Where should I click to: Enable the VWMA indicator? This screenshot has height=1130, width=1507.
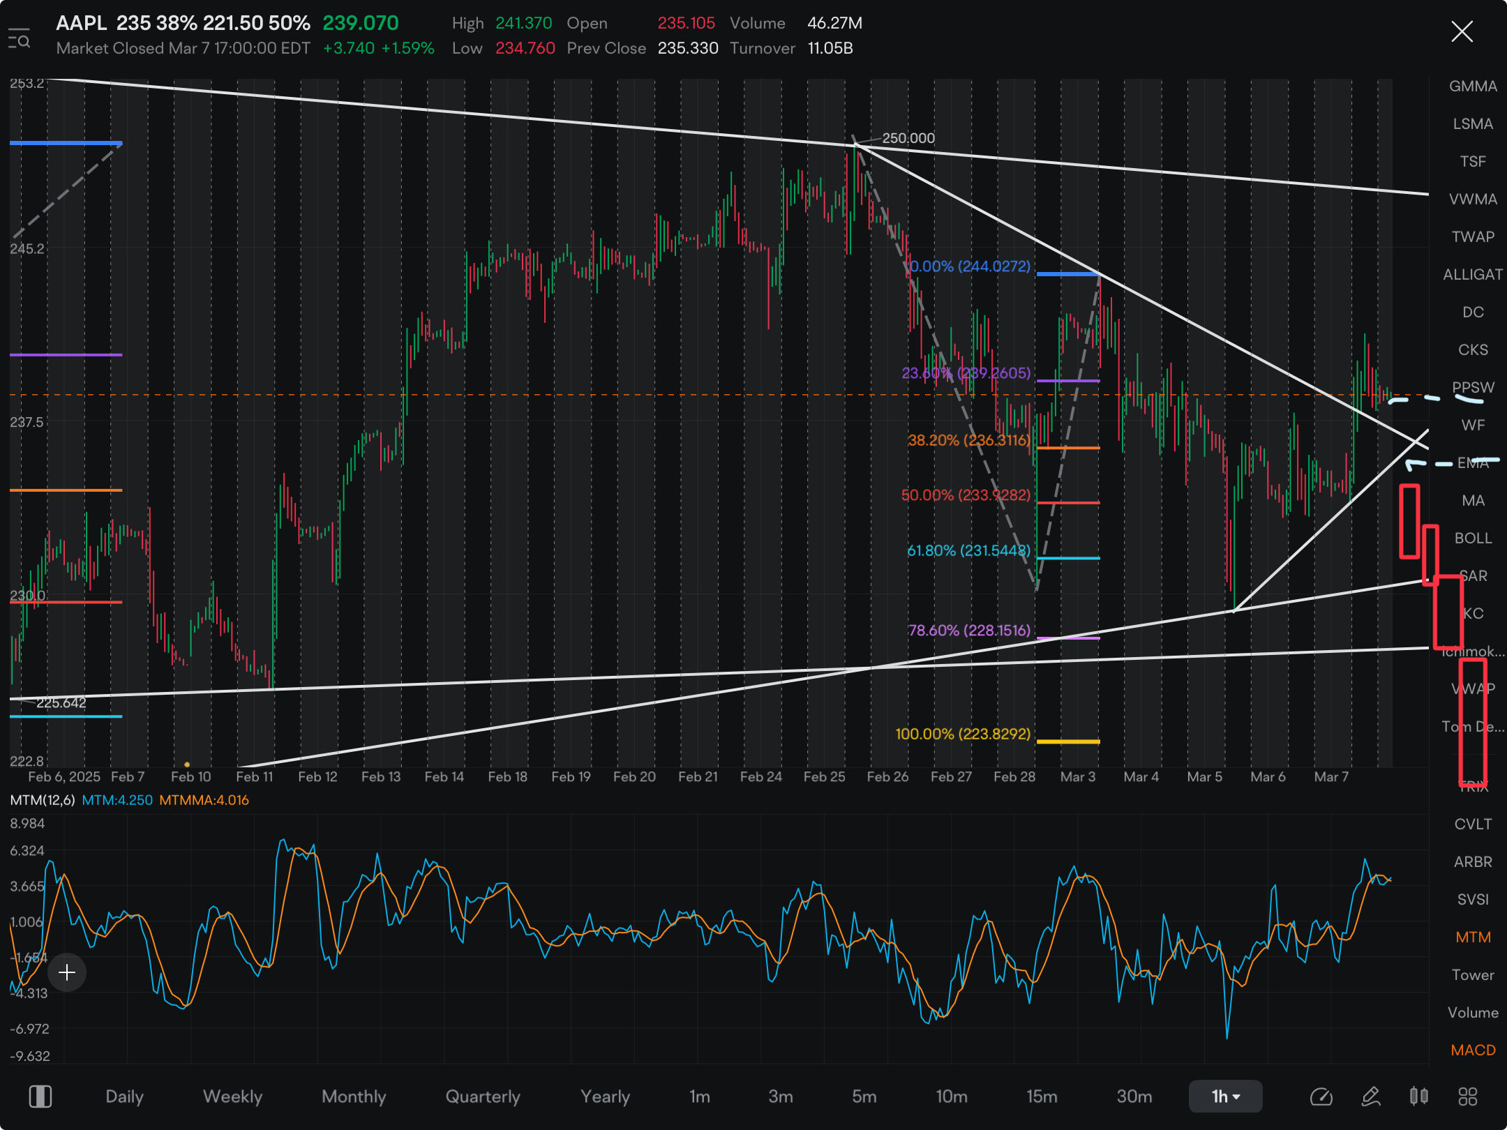coord(1473,199)
